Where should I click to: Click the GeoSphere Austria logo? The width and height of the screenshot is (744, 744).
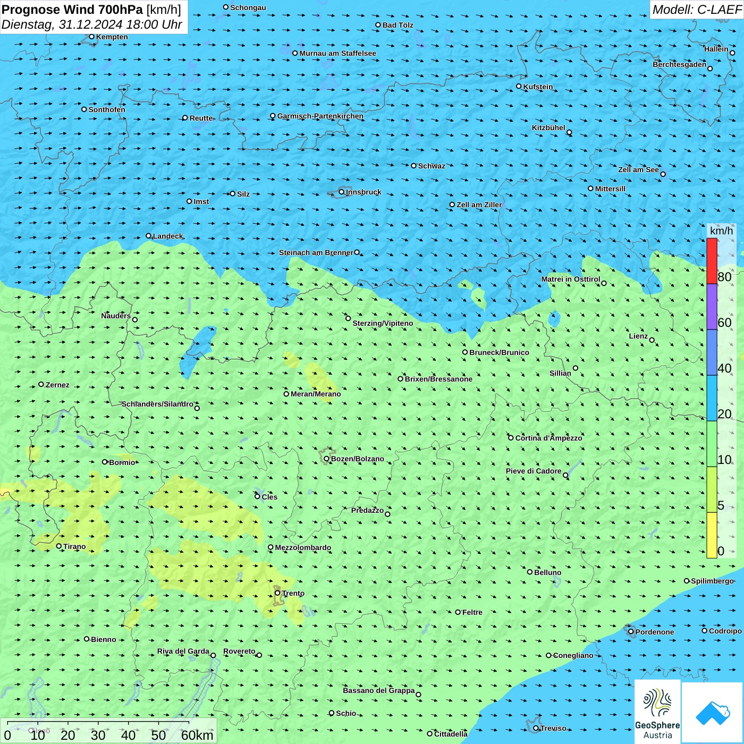click(657, 712)
